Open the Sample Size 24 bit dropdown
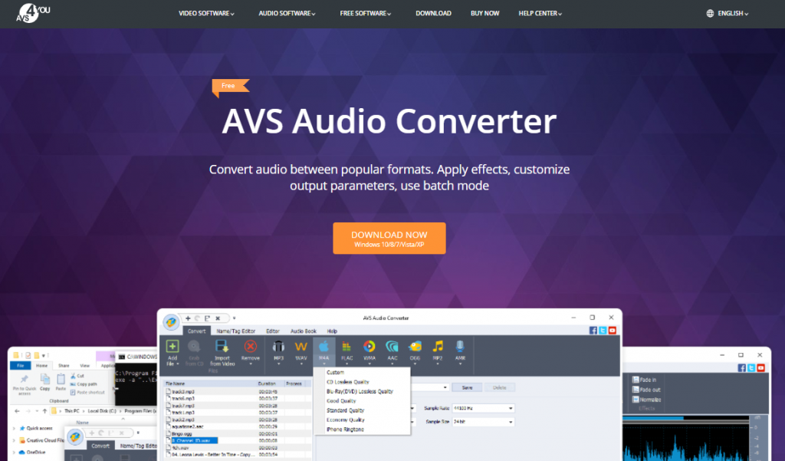 click(483, 422)
